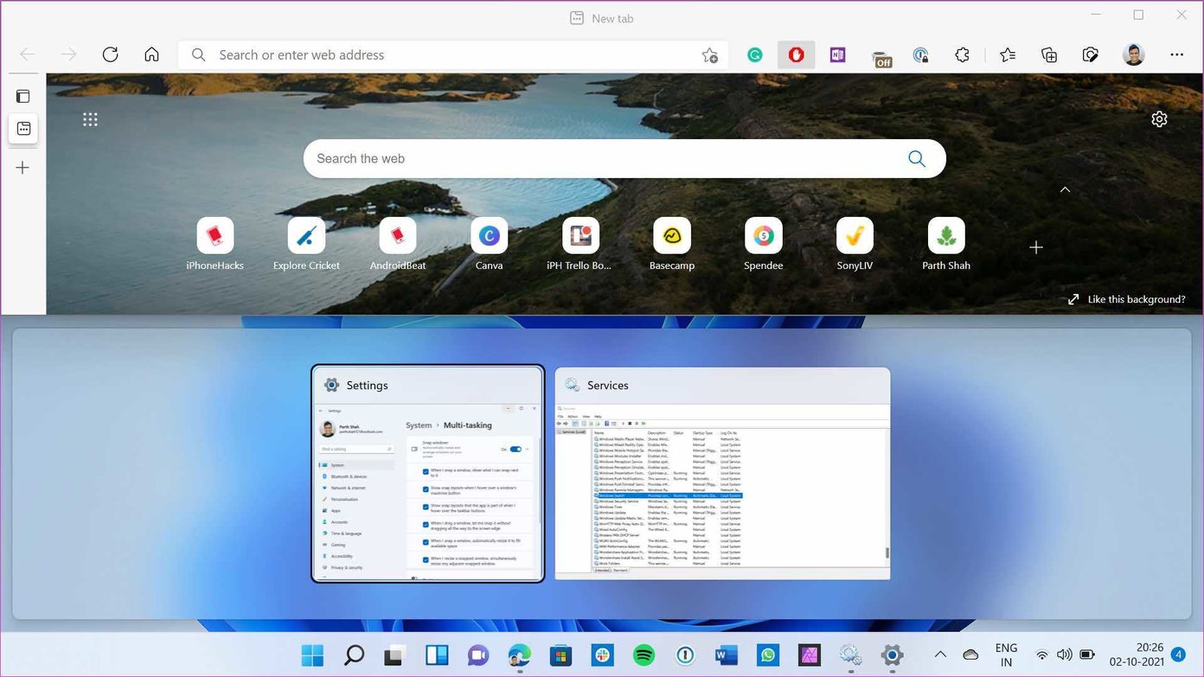Screen dimensions: 1204x677
Task: Collapse the page content with the chevron
Action: (1065, 189)
